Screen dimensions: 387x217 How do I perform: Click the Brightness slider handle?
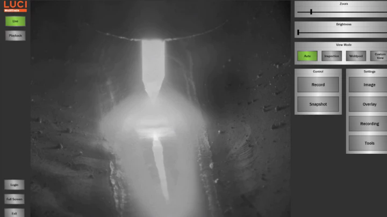[x=298, y=32]
